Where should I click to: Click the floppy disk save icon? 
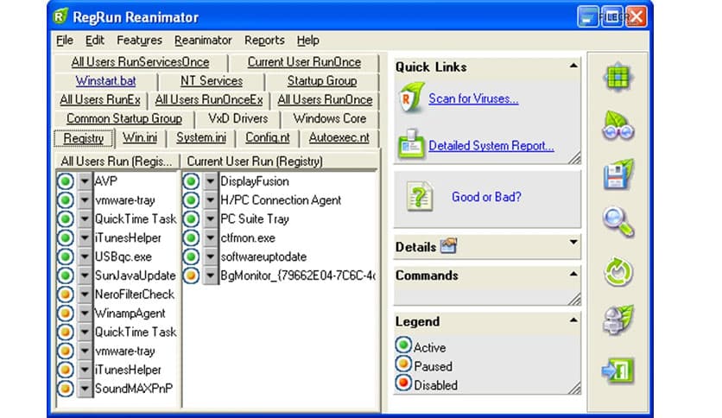click(x=618, y=174)
